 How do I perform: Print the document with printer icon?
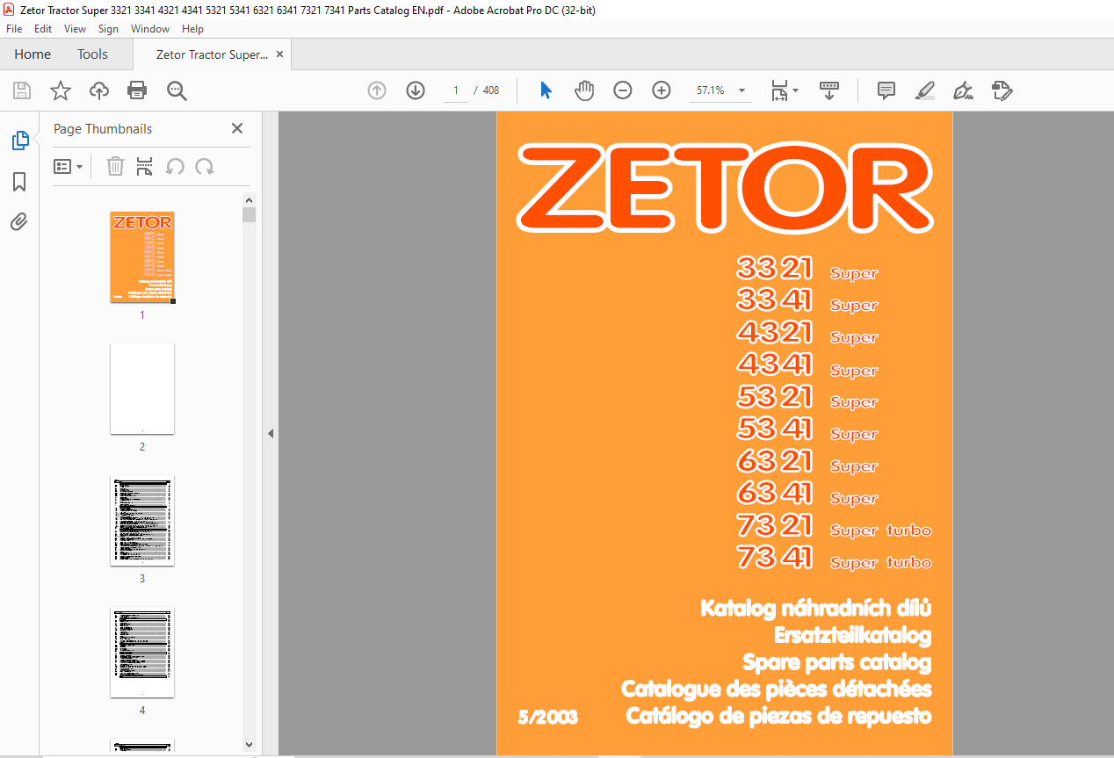tap(137, 90)
